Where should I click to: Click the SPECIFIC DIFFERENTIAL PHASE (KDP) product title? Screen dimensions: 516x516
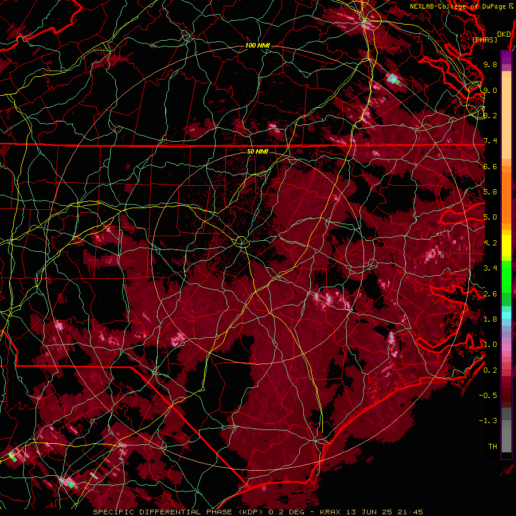tap(178, 512)
